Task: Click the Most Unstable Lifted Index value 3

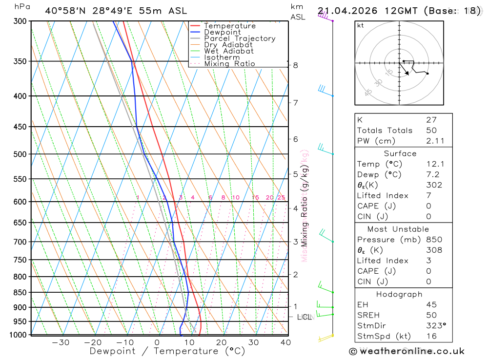Action: click(428, 261)
